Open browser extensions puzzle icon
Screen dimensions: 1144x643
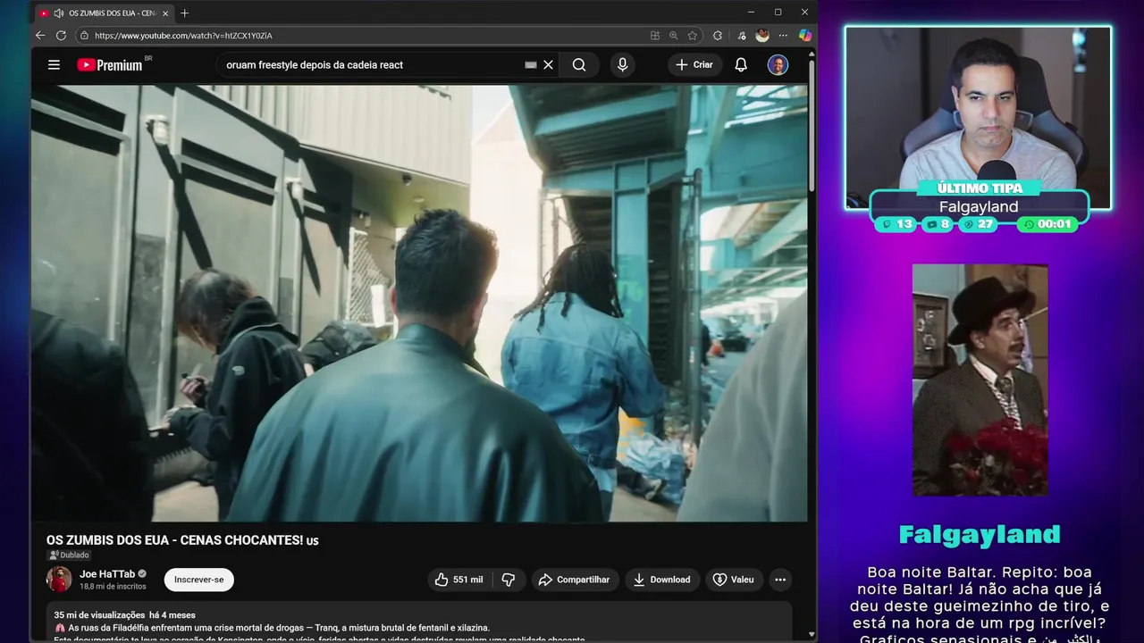coord(718,36)
